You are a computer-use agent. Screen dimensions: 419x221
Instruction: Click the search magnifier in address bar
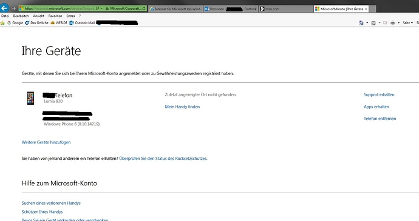pyautogui.click(x=97, y=8)
